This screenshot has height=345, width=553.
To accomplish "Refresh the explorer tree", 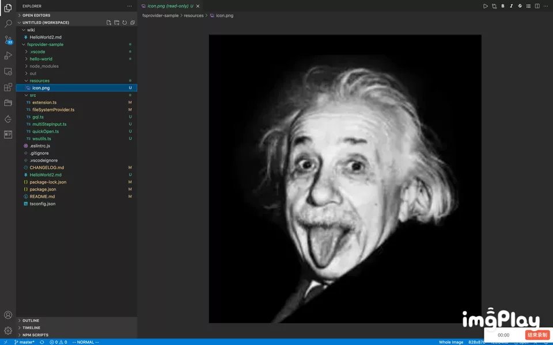I will (124, 22).
